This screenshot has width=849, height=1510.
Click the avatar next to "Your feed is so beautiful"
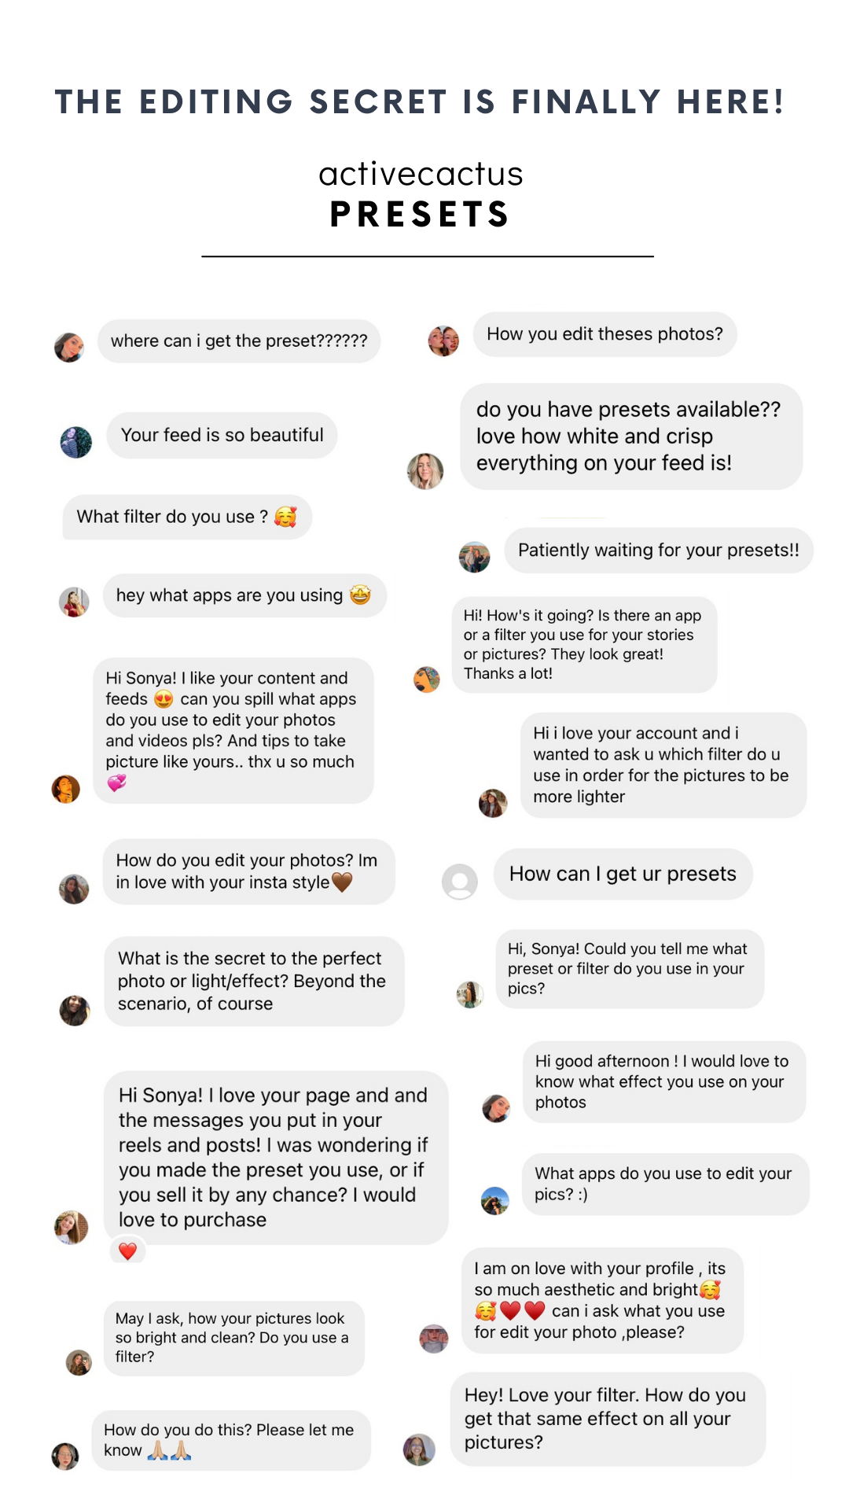[x=76, y=442]
